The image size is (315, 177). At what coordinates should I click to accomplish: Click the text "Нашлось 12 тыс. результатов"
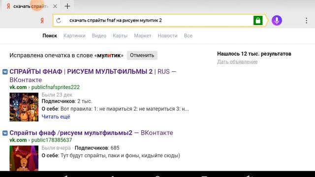(254, 54)
